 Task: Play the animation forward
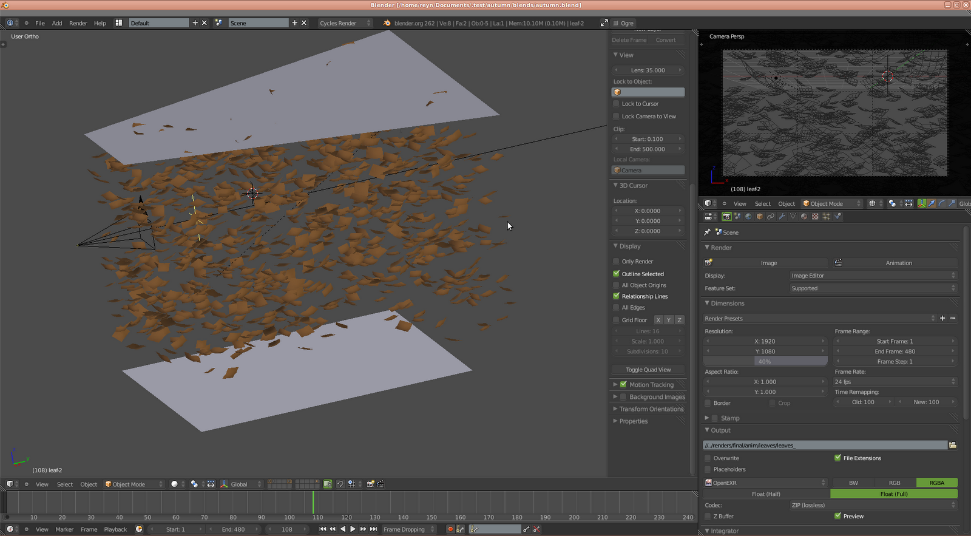pyautogui.click(x=353, y=529)
